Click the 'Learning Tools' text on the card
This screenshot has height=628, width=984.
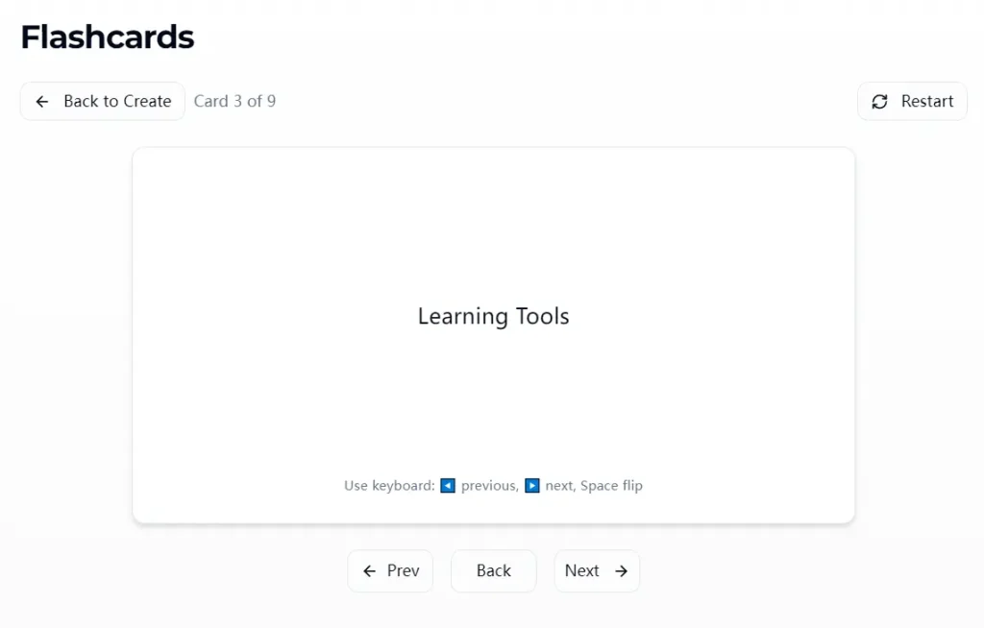[493, 316]
